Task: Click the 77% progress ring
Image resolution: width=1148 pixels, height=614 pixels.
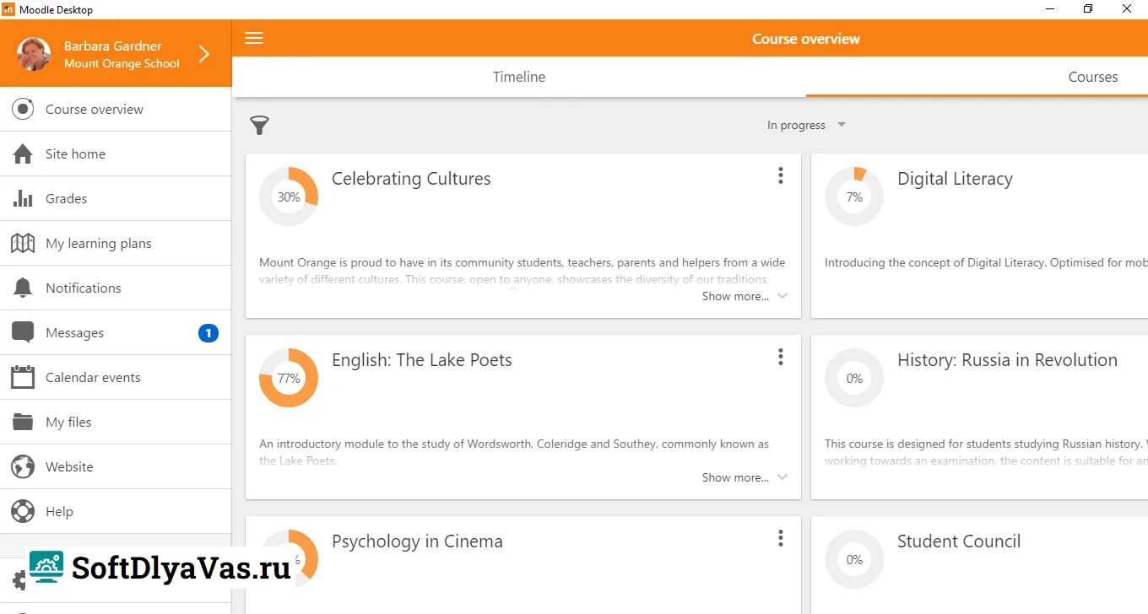Action: pyautogui.click(x=289, y=378)
